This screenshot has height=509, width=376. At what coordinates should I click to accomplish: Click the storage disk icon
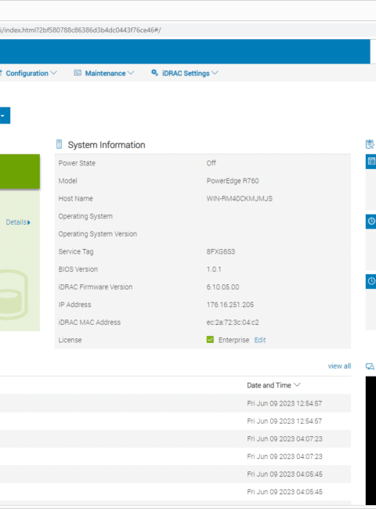point(13,294)
